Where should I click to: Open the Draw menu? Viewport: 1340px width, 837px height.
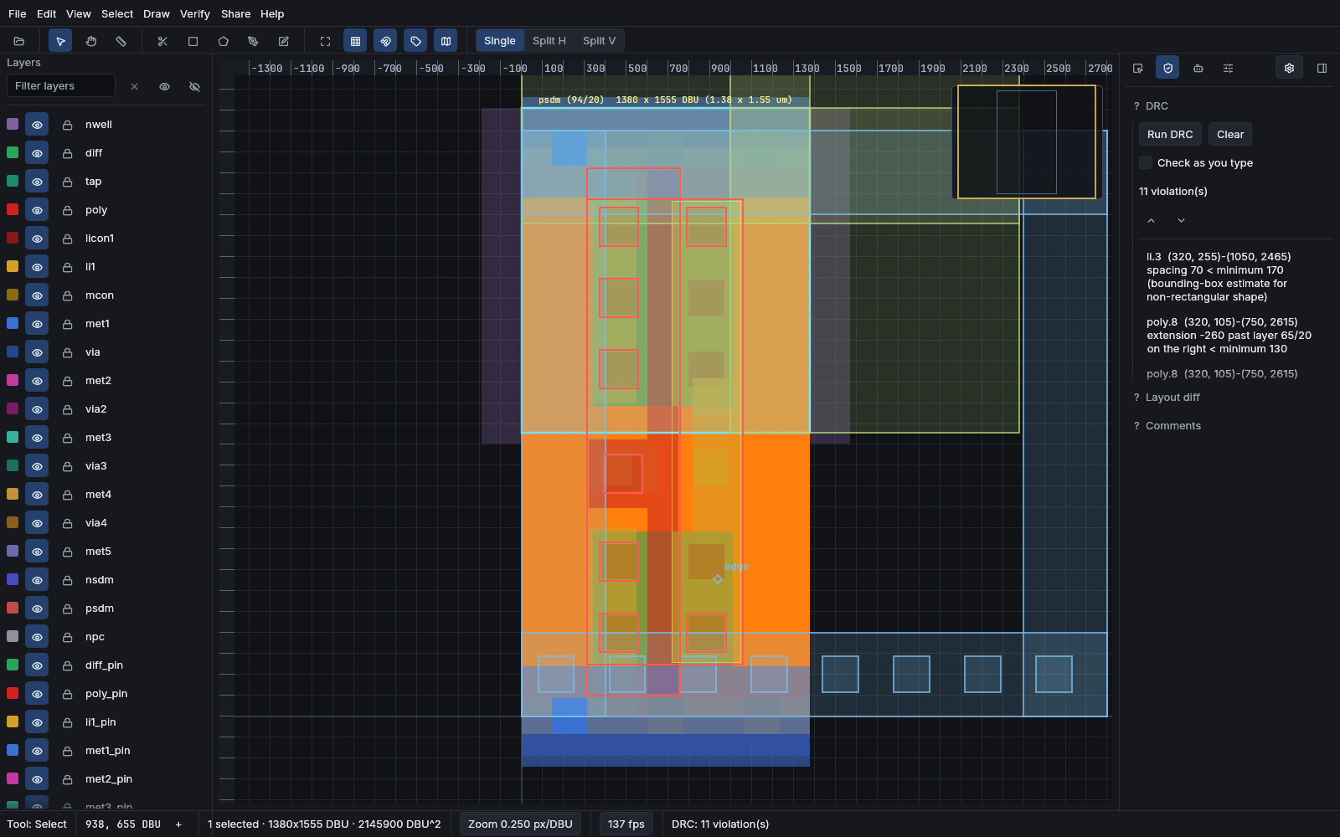(157, 14)
